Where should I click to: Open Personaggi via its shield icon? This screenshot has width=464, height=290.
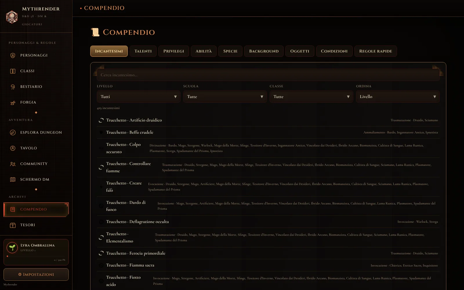coord(13,55)
